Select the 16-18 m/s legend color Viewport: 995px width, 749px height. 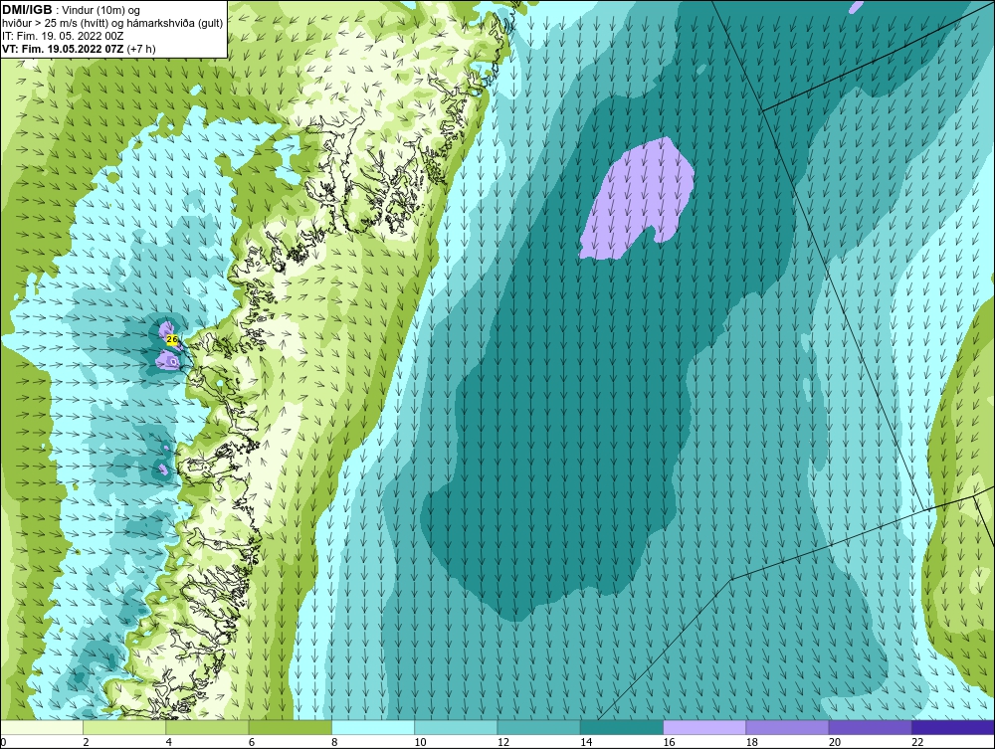(704, 727)
